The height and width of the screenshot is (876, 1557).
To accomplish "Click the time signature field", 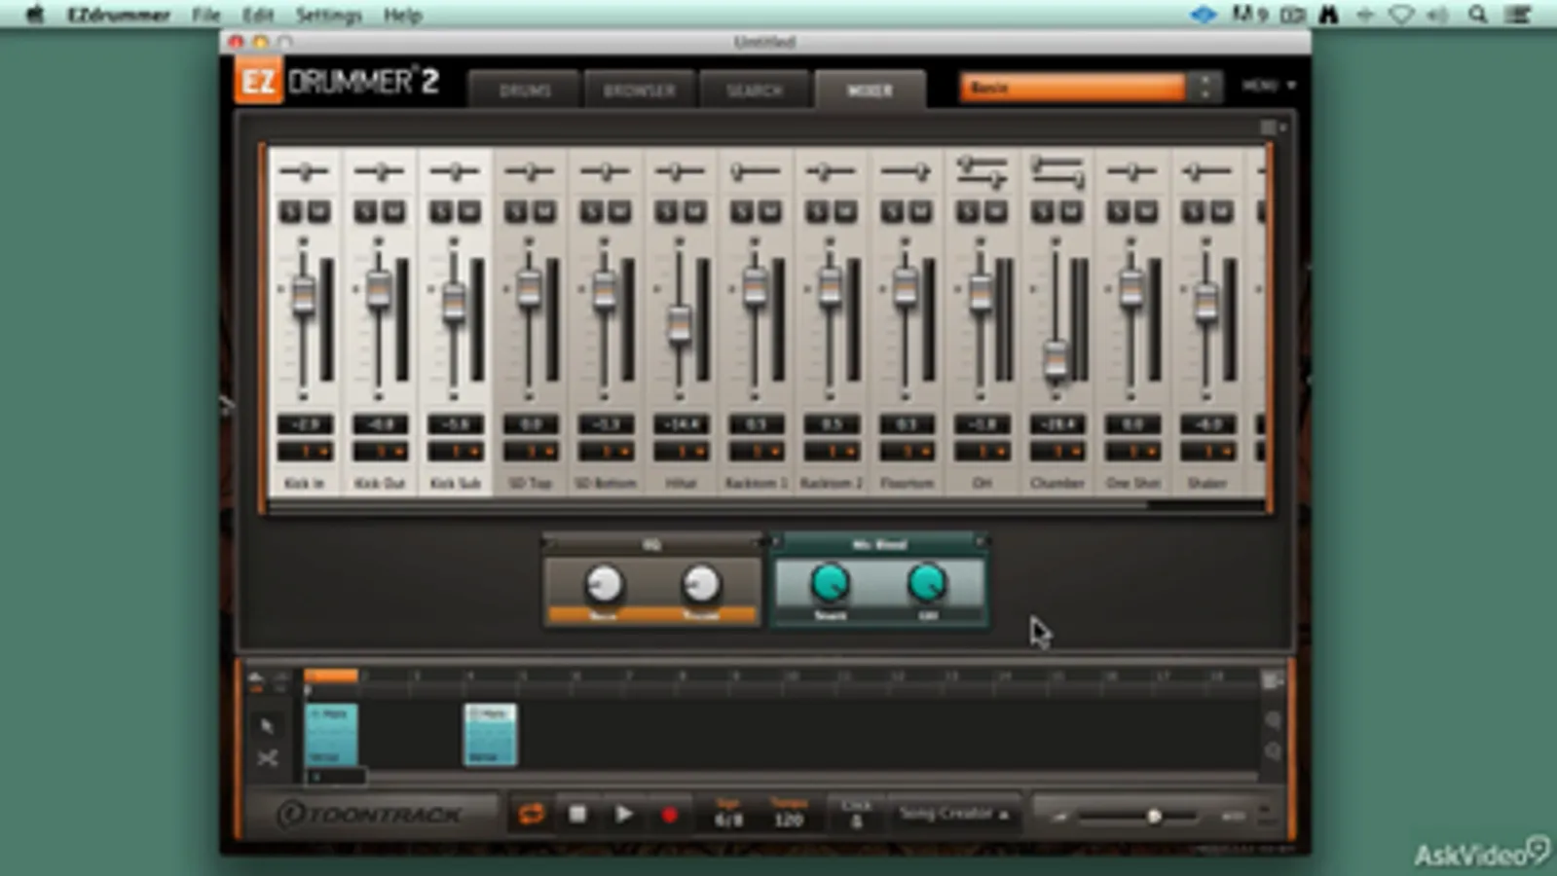I will click(x=728, y=814).
